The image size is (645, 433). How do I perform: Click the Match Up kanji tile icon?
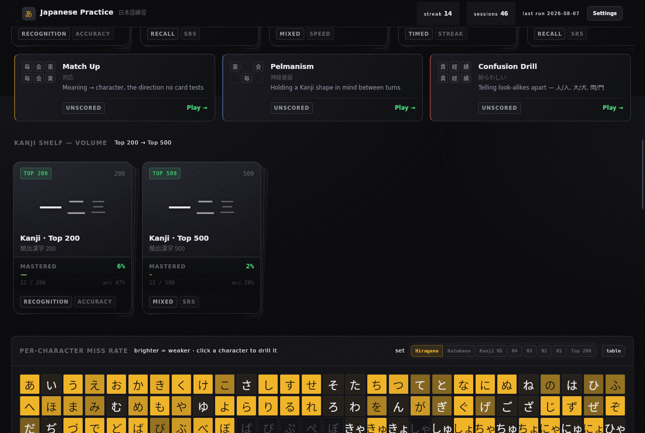(x=39, y=73)
